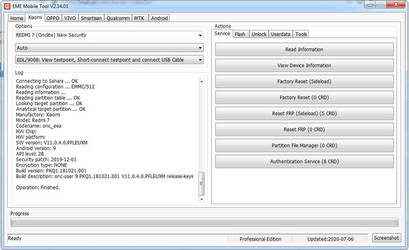Open the Userdata actions tab
The width and height of the screenshot is (409, 250).
pyautogui.click(x=281, y=34)
